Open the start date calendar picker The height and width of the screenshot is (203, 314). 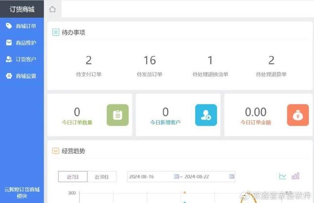176,177
